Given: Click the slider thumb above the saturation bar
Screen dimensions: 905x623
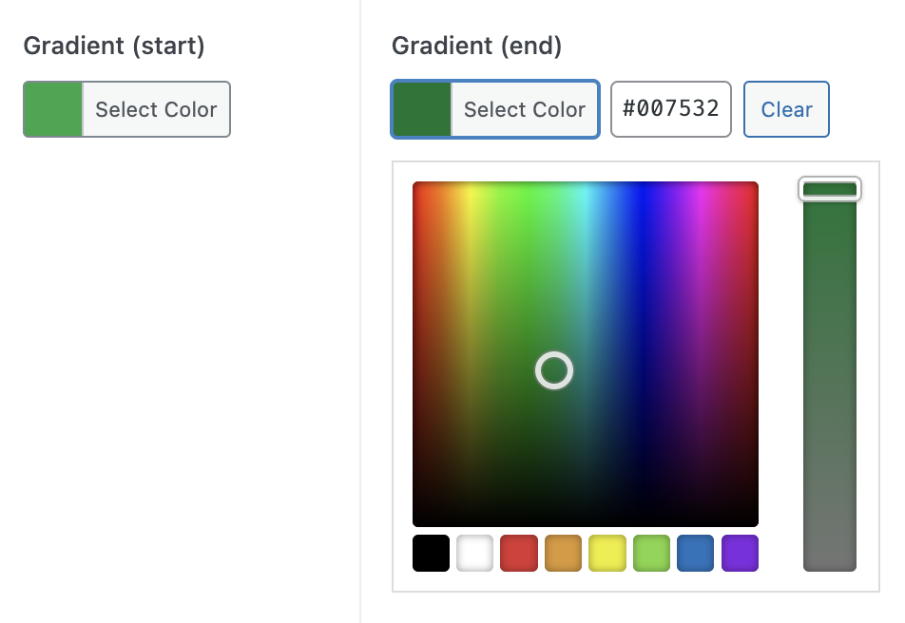Looking at the screenshot, I should tap(829, 188).
